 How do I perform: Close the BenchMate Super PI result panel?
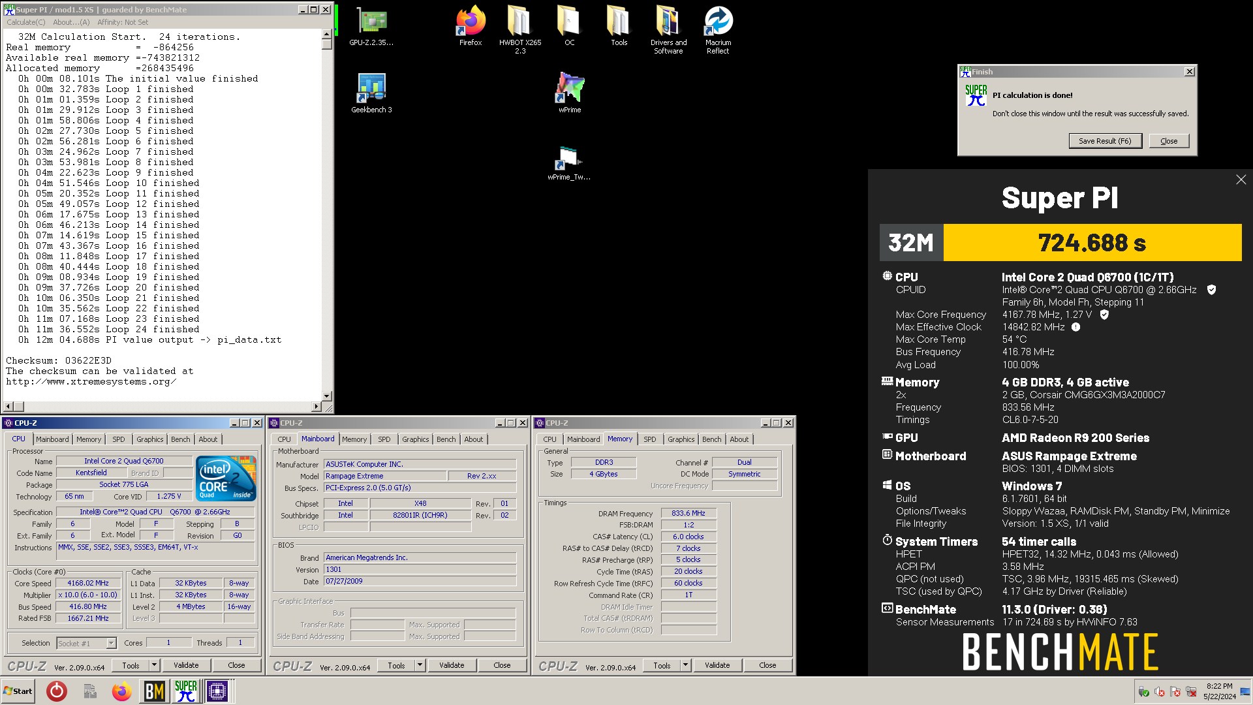tap(1241, 180)
